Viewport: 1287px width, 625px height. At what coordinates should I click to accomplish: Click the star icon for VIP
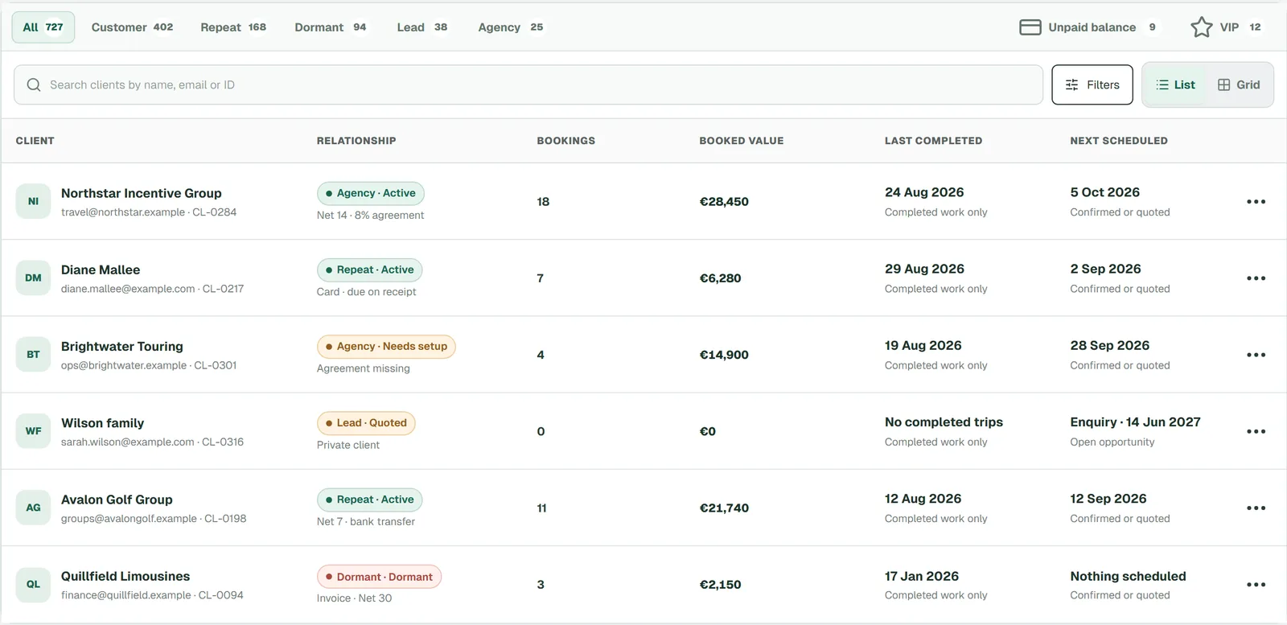coord(1202,27)
